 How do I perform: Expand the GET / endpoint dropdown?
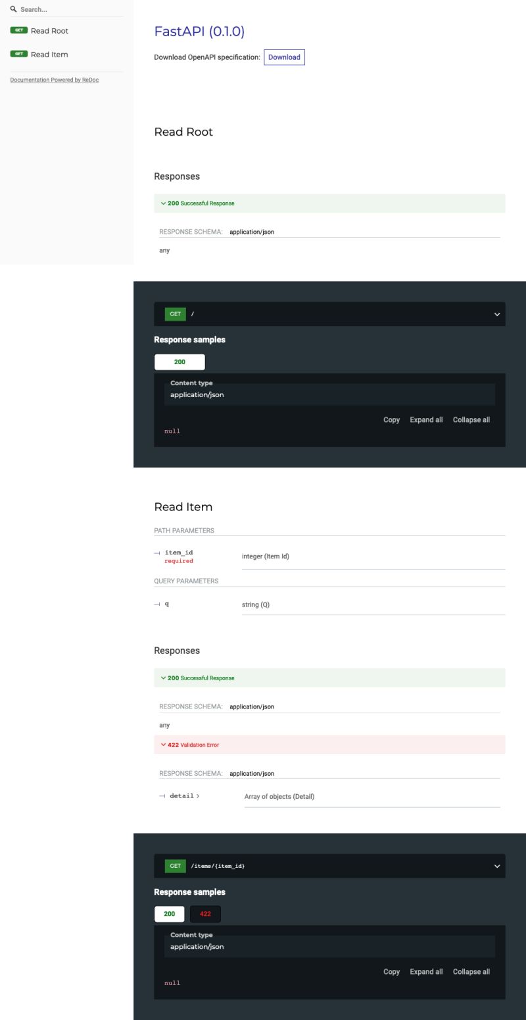point(329,314)
